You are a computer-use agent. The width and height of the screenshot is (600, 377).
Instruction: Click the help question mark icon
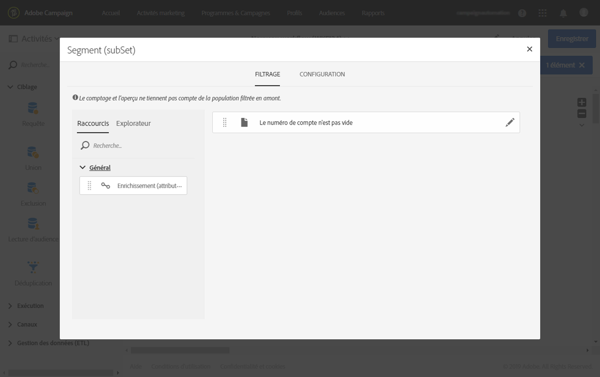[x=522, y=13]
